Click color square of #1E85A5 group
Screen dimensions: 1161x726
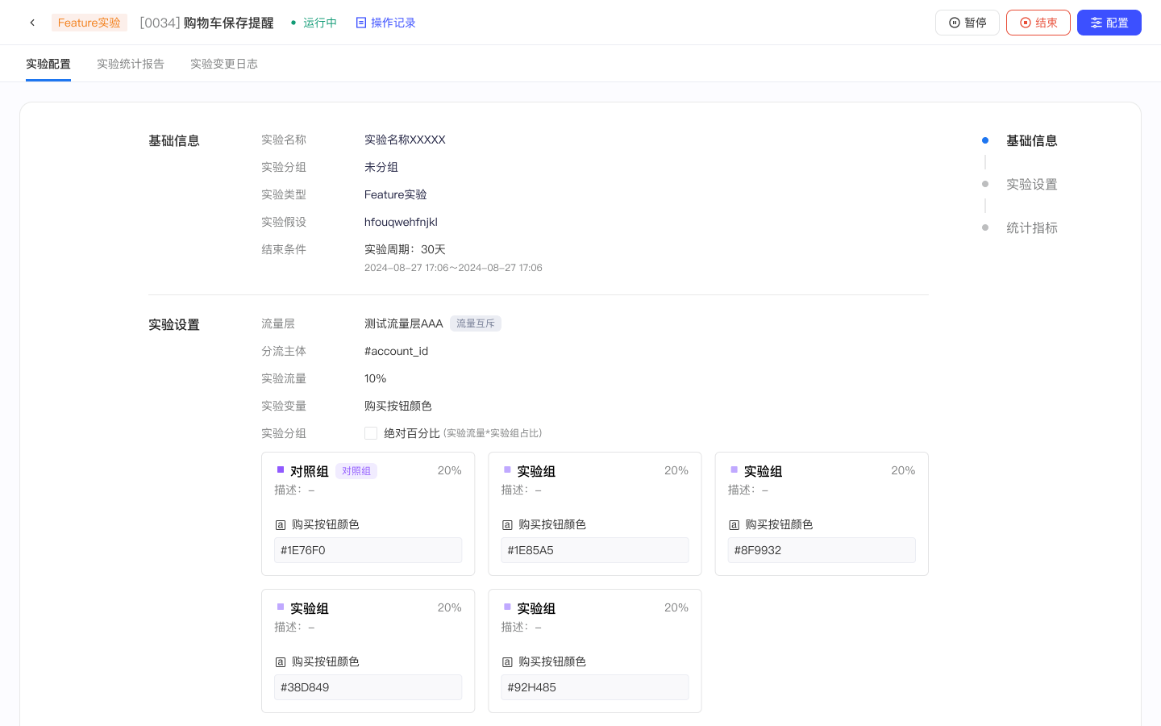tap(507, 469)
